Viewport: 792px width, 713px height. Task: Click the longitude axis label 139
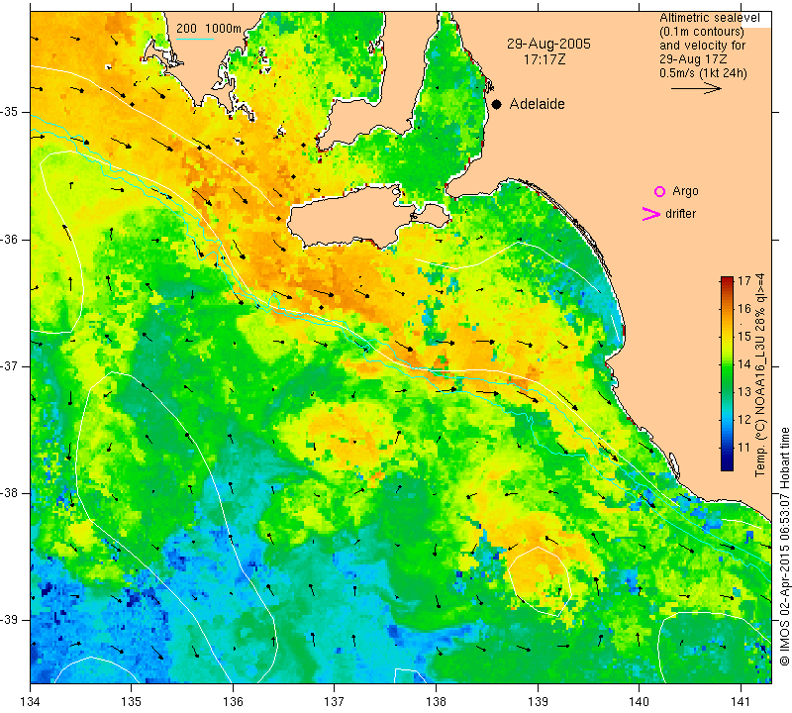pos(538,702)
